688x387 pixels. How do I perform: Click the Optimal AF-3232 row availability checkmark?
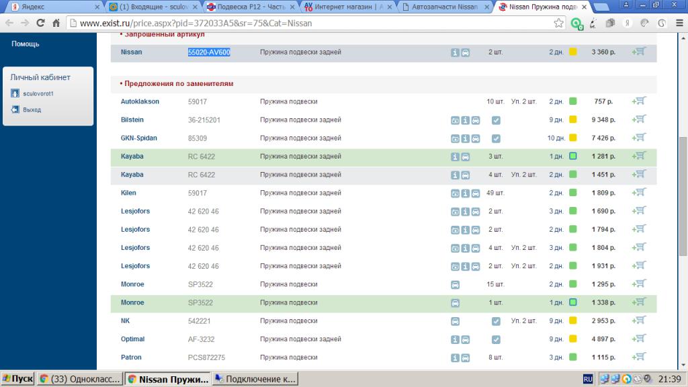click(x=496, y=339)
